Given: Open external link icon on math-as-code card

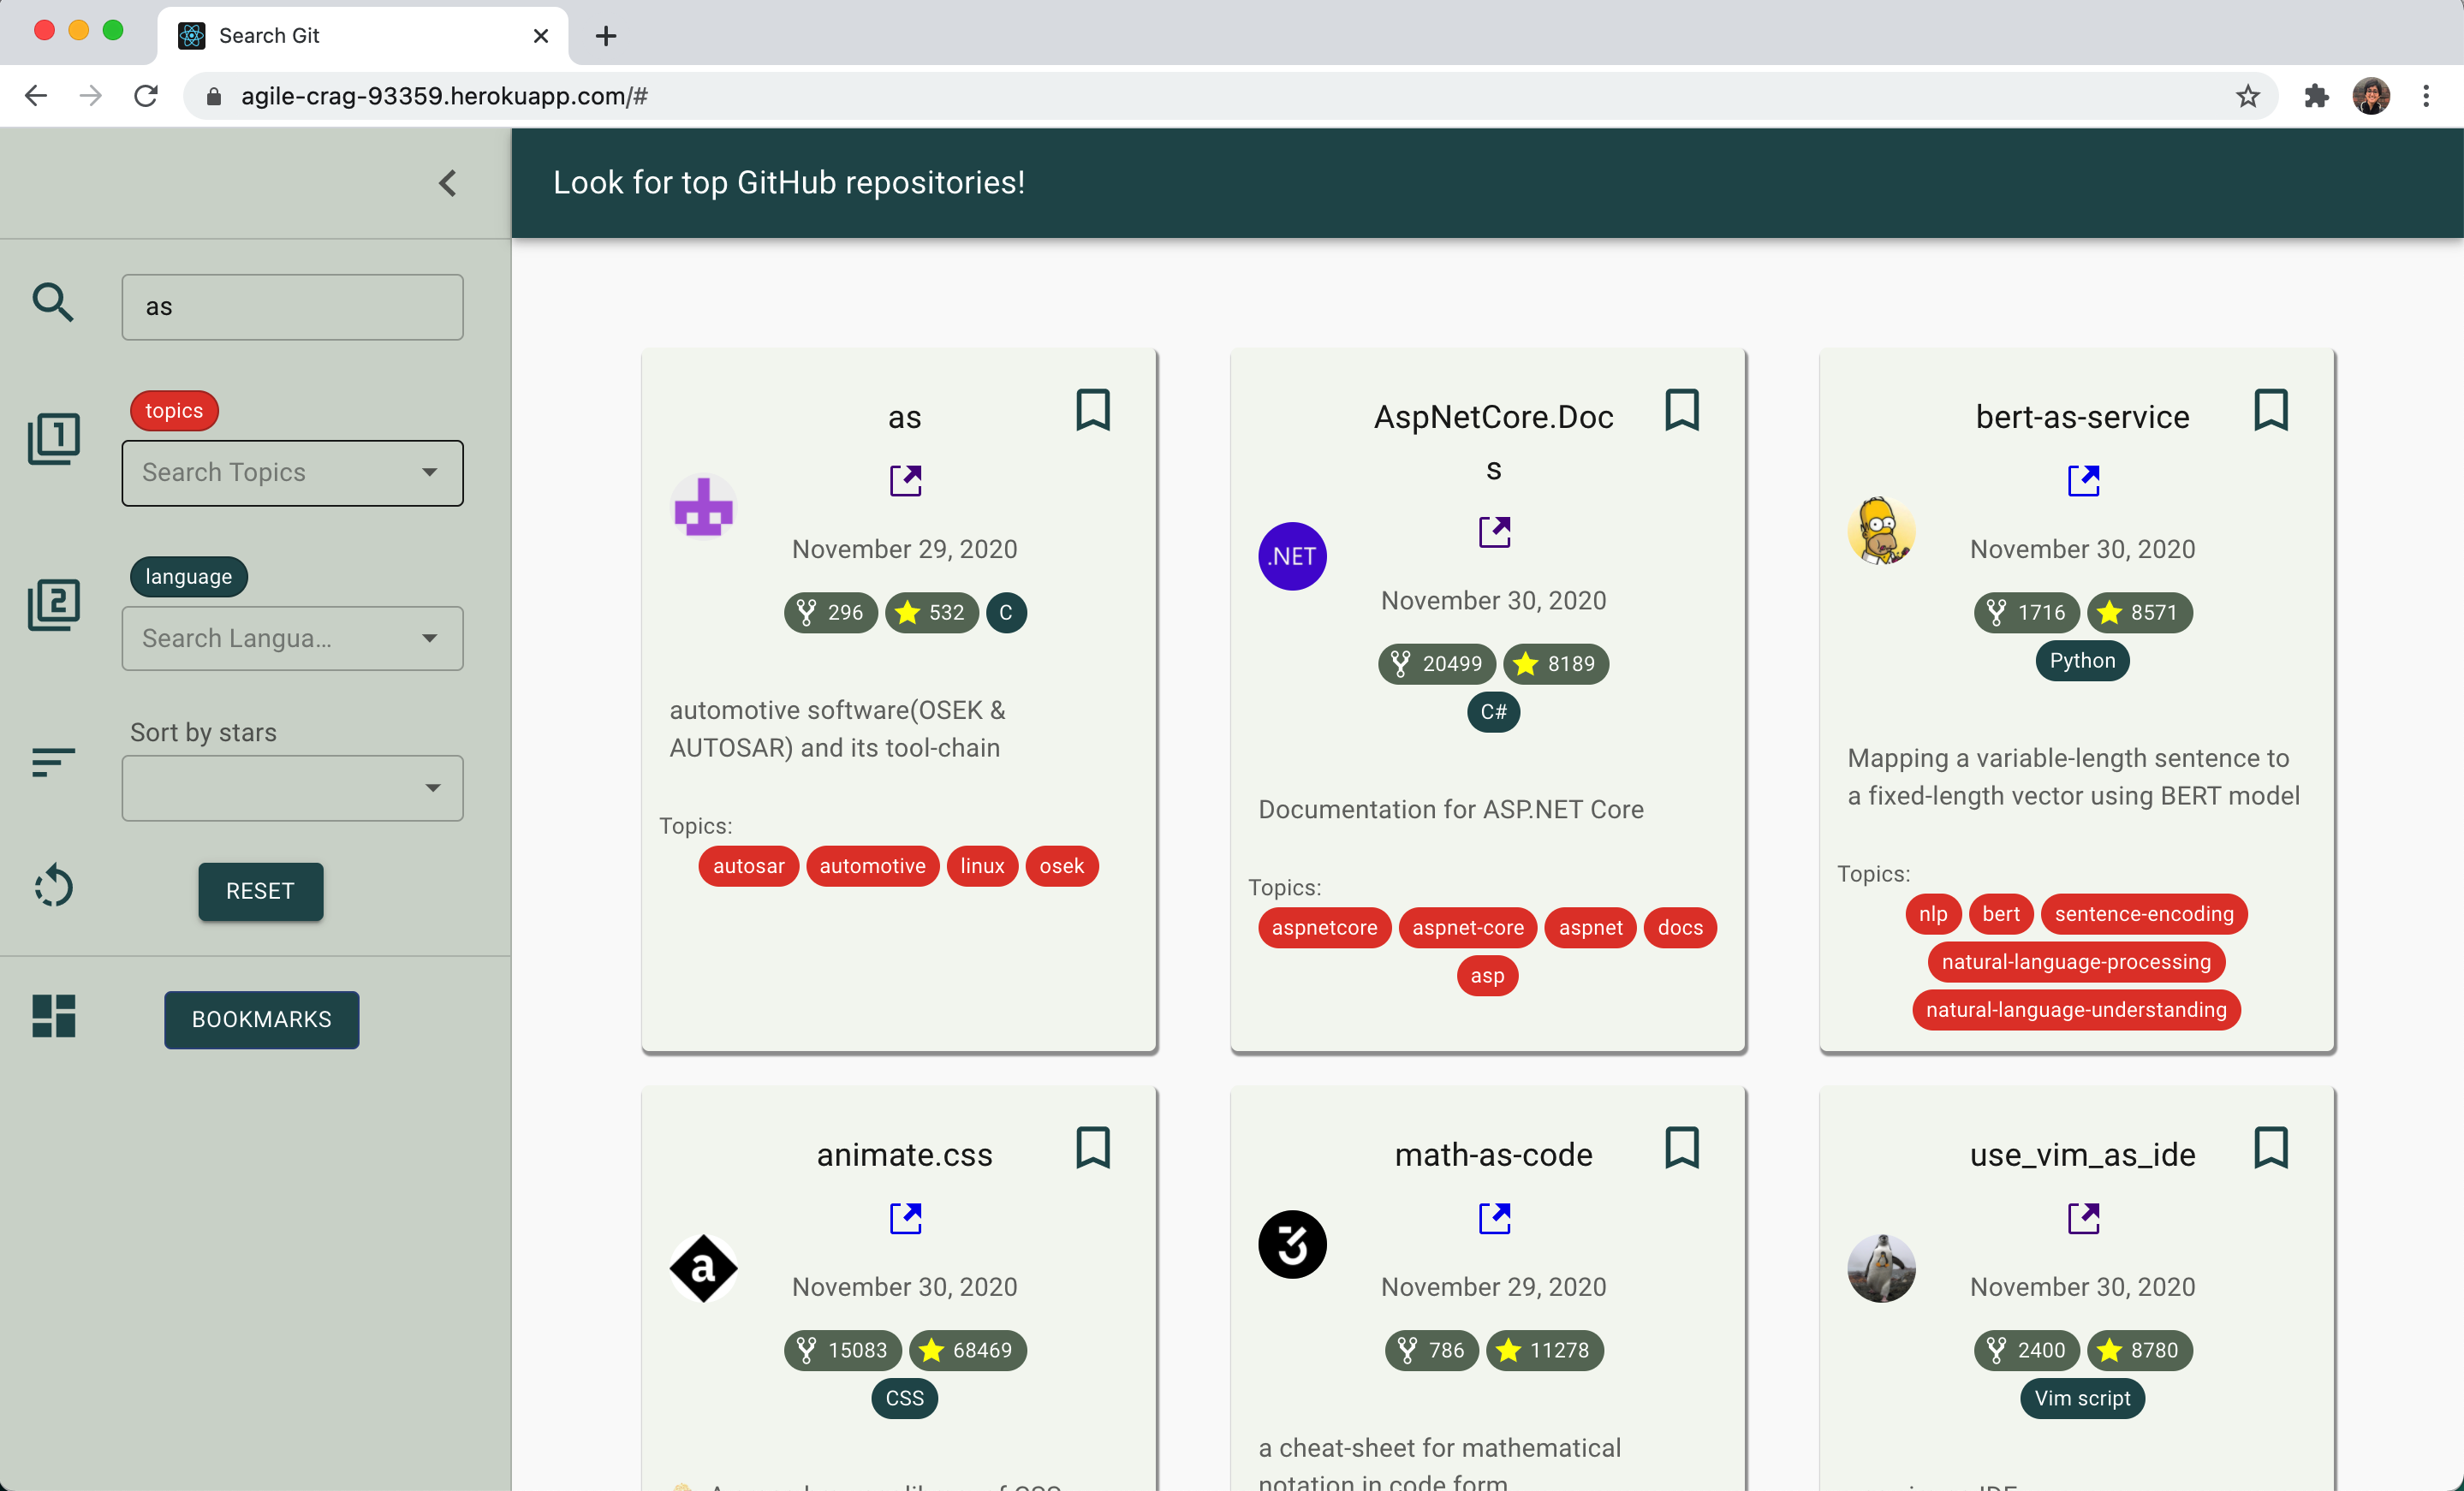Looking at the screenshot, I should [x=1494, y=1218].
